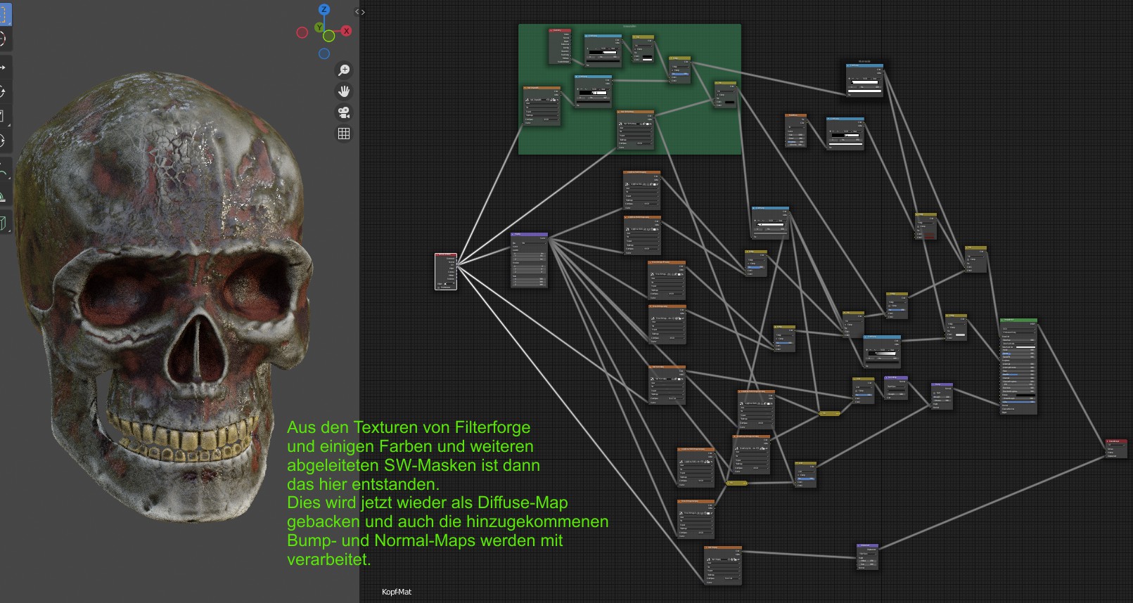
Task: Open image browser icon on the bottommost Image Texture node
Action: 708,559
